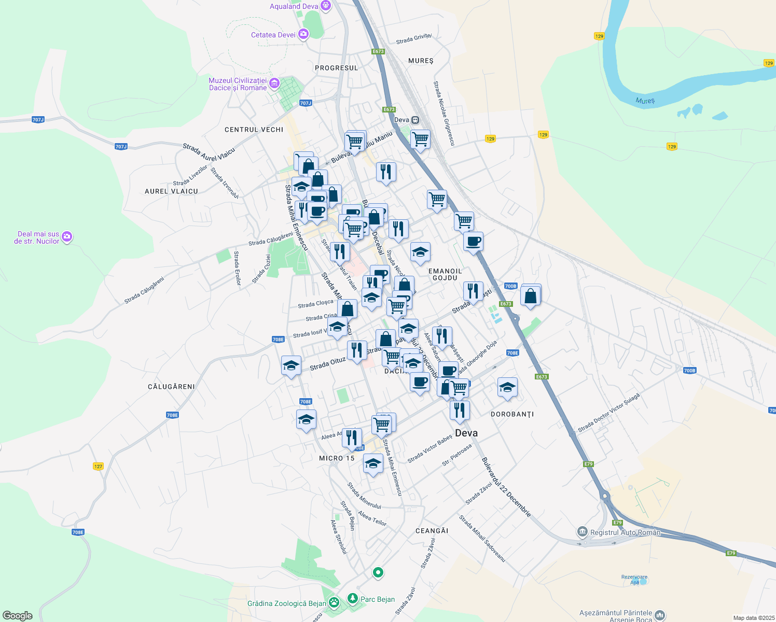Click the Aqualand Deva water park marker

click(326, 5)
